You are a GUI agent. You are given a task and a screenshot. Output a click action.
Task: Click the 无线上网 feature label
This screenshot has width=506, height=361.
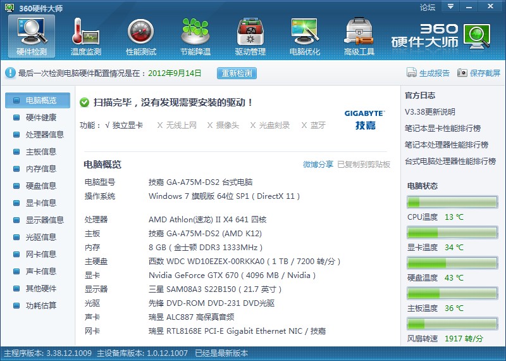pos(182,125)
